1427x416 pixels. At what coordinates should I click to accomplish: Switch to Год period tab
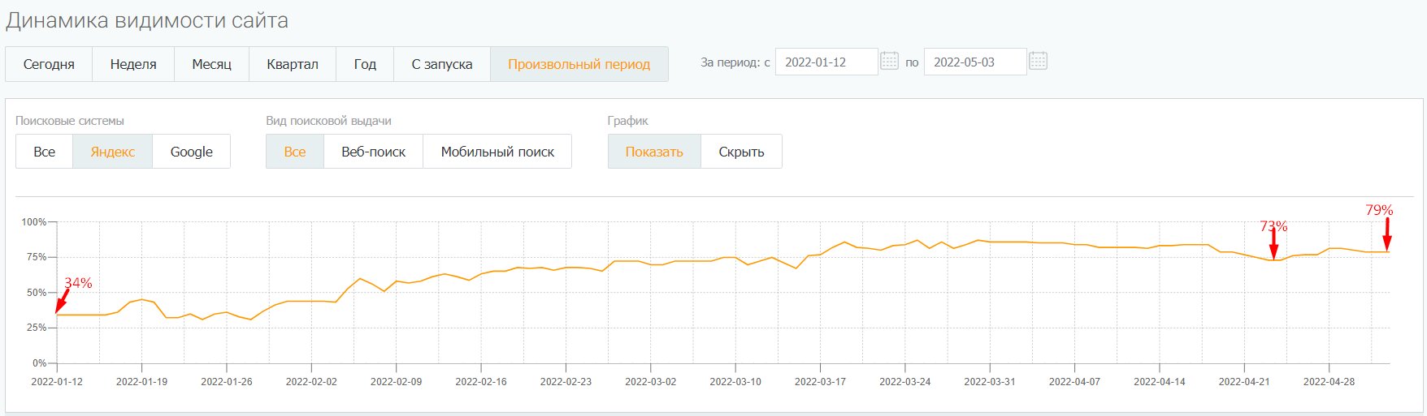pyautogui.click(x=365, y=64)
